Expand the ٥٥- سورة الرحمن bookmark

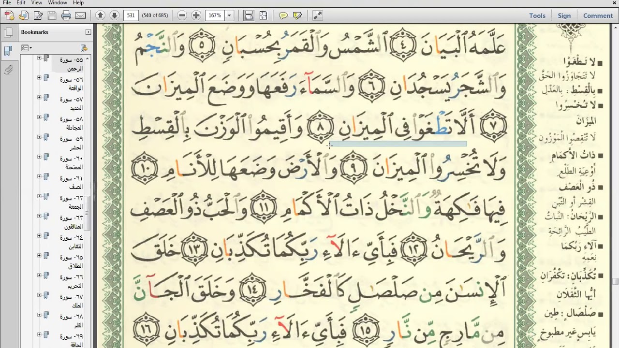tap(39, 58)
